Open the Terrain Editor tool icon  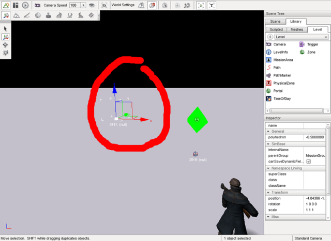(17, 15)
